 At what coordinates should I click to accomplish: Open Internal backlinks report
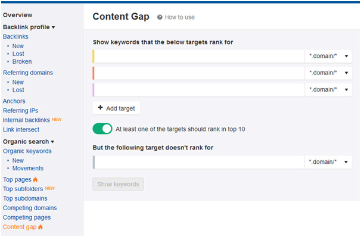[26, 120]
